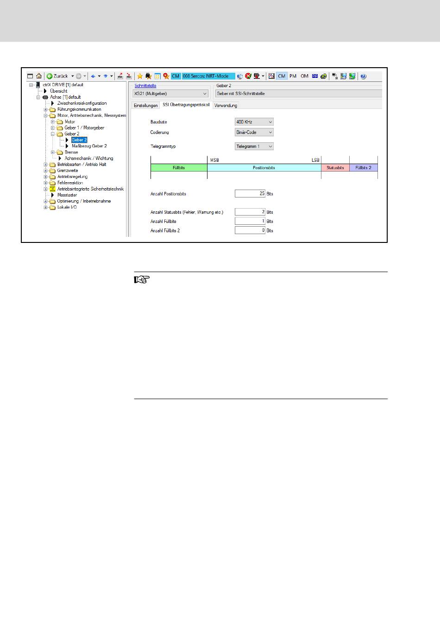Select the SSI Übertragungsprotokoll tab
Image resolution: width=440 pixels, height=623 pixels.
pyautogui.click(x=186, y=105)
